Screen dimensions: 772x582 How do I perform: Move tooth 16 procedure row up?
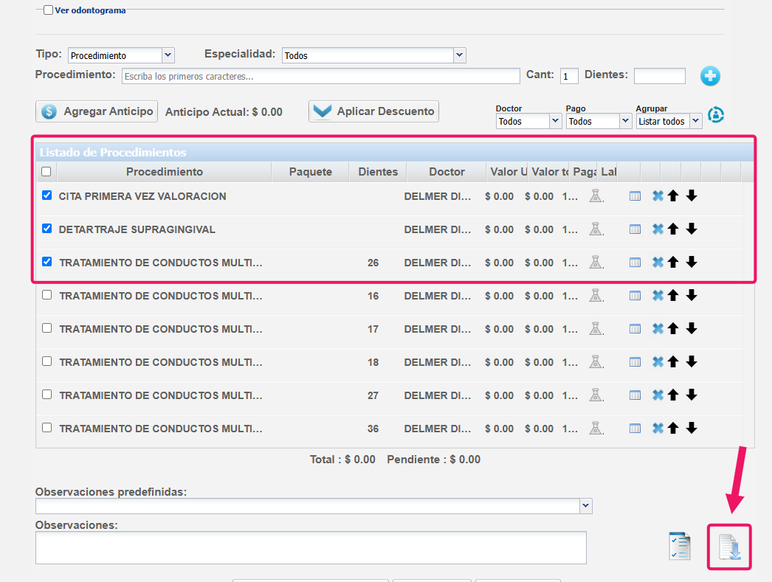(673, 296)
